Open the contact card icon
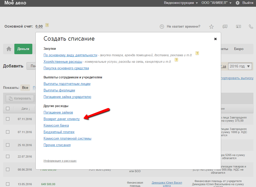 coord(238,26)
